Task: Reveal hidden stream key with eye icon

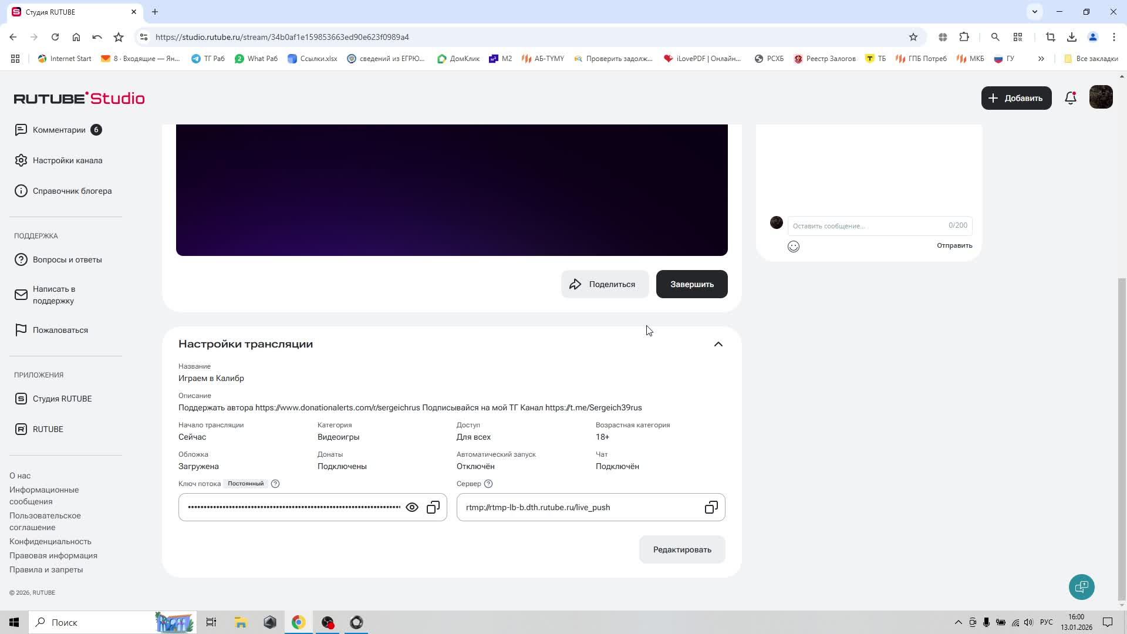Action: (411, 507)
